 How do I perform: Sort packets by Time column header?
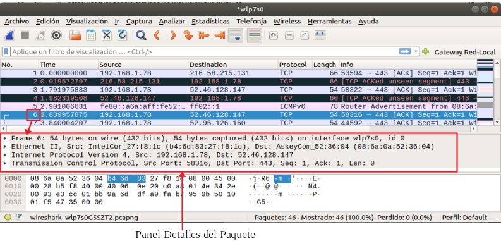pyautogui.click(x=68, y=65)
